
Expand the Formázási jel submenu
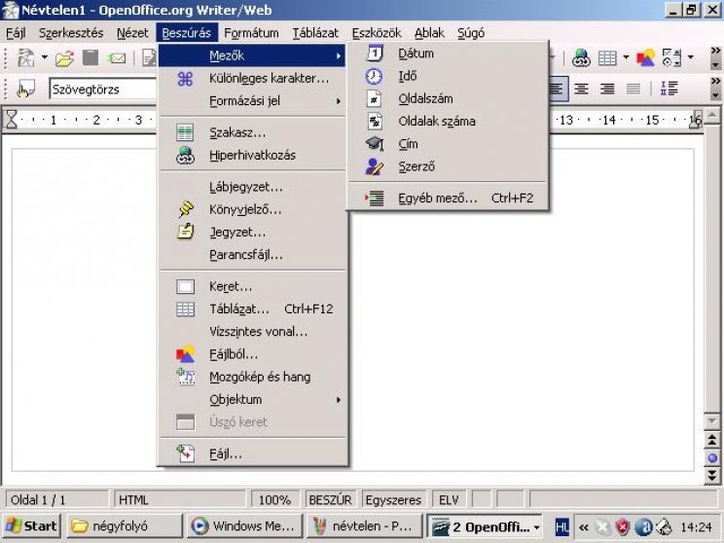pos(252,101)
